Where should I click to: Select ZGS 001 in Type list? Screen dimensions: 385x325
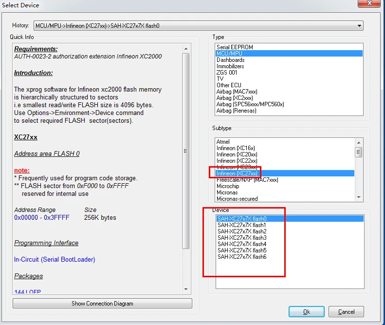coord(289,73)
